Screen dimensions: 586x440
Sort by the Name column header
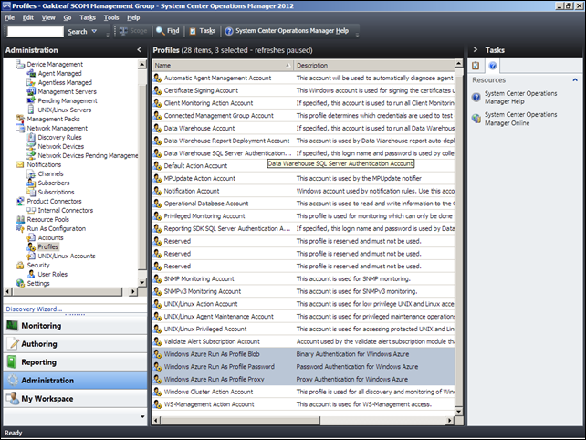tap(223, 66)
